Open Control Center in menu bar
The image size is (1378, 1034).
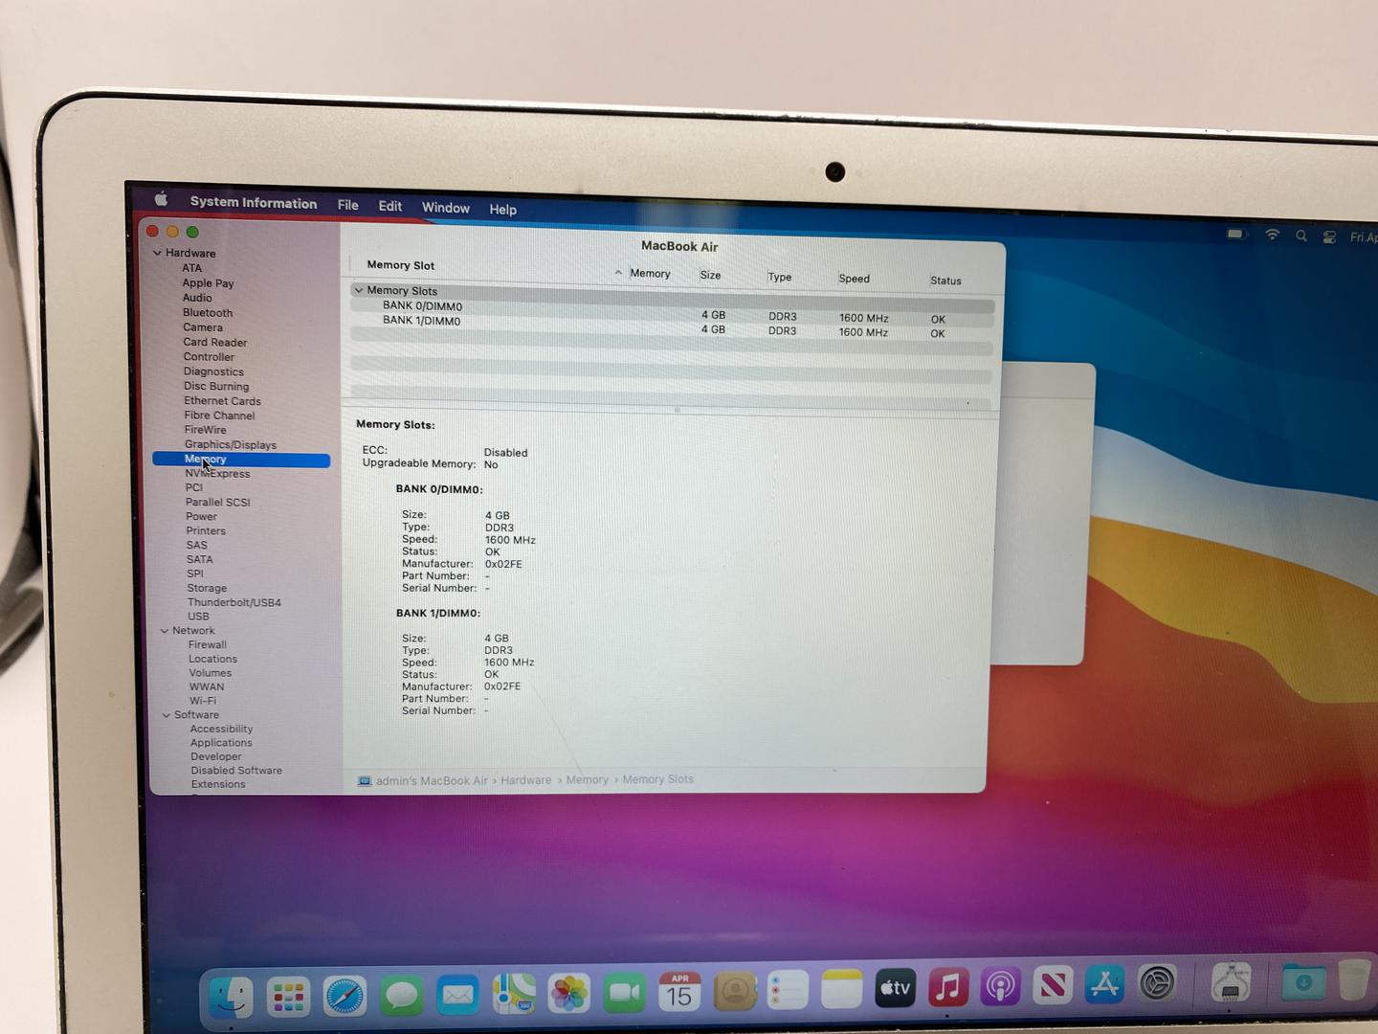point(1329,236)
